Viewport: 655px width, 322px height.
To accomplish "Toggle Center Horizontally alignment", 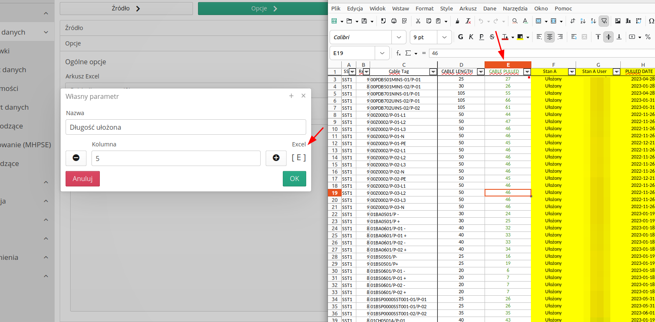I will click(550, 37).
